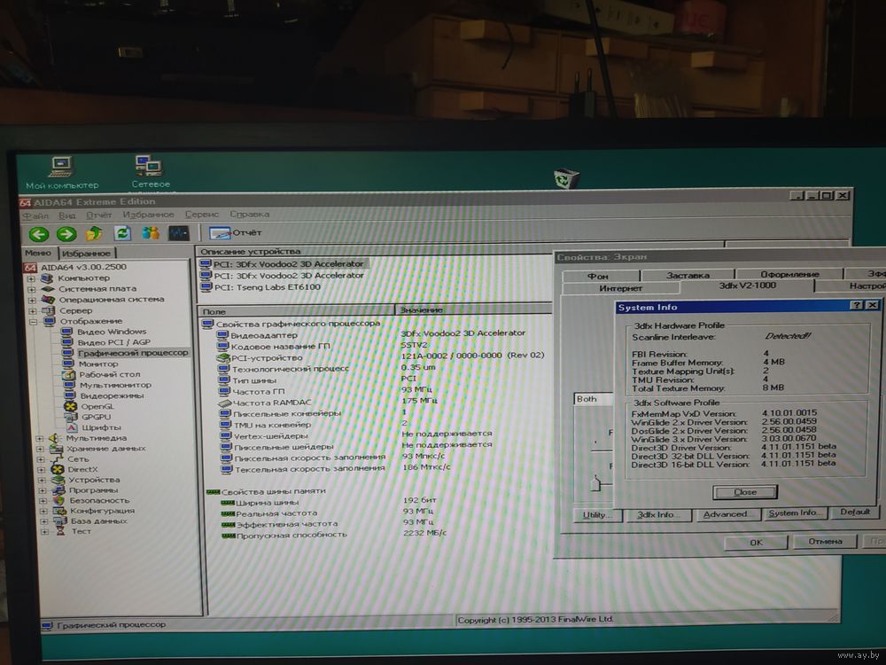Click the Default button
The width and height of the screenshot is (886, 665).
click(854, 512)
